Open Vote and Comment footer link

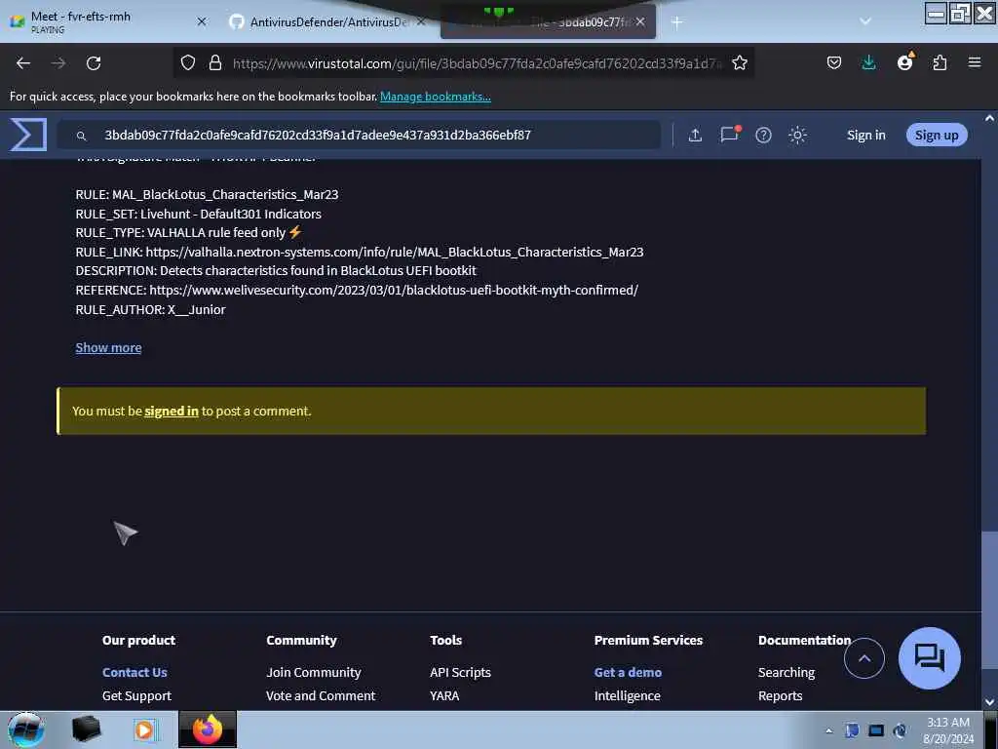(x=321, y=695)
